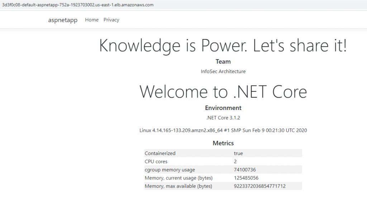This screenshot has width=367, height=207.
Task: Open the Privacy nav link
Action: 111,20
